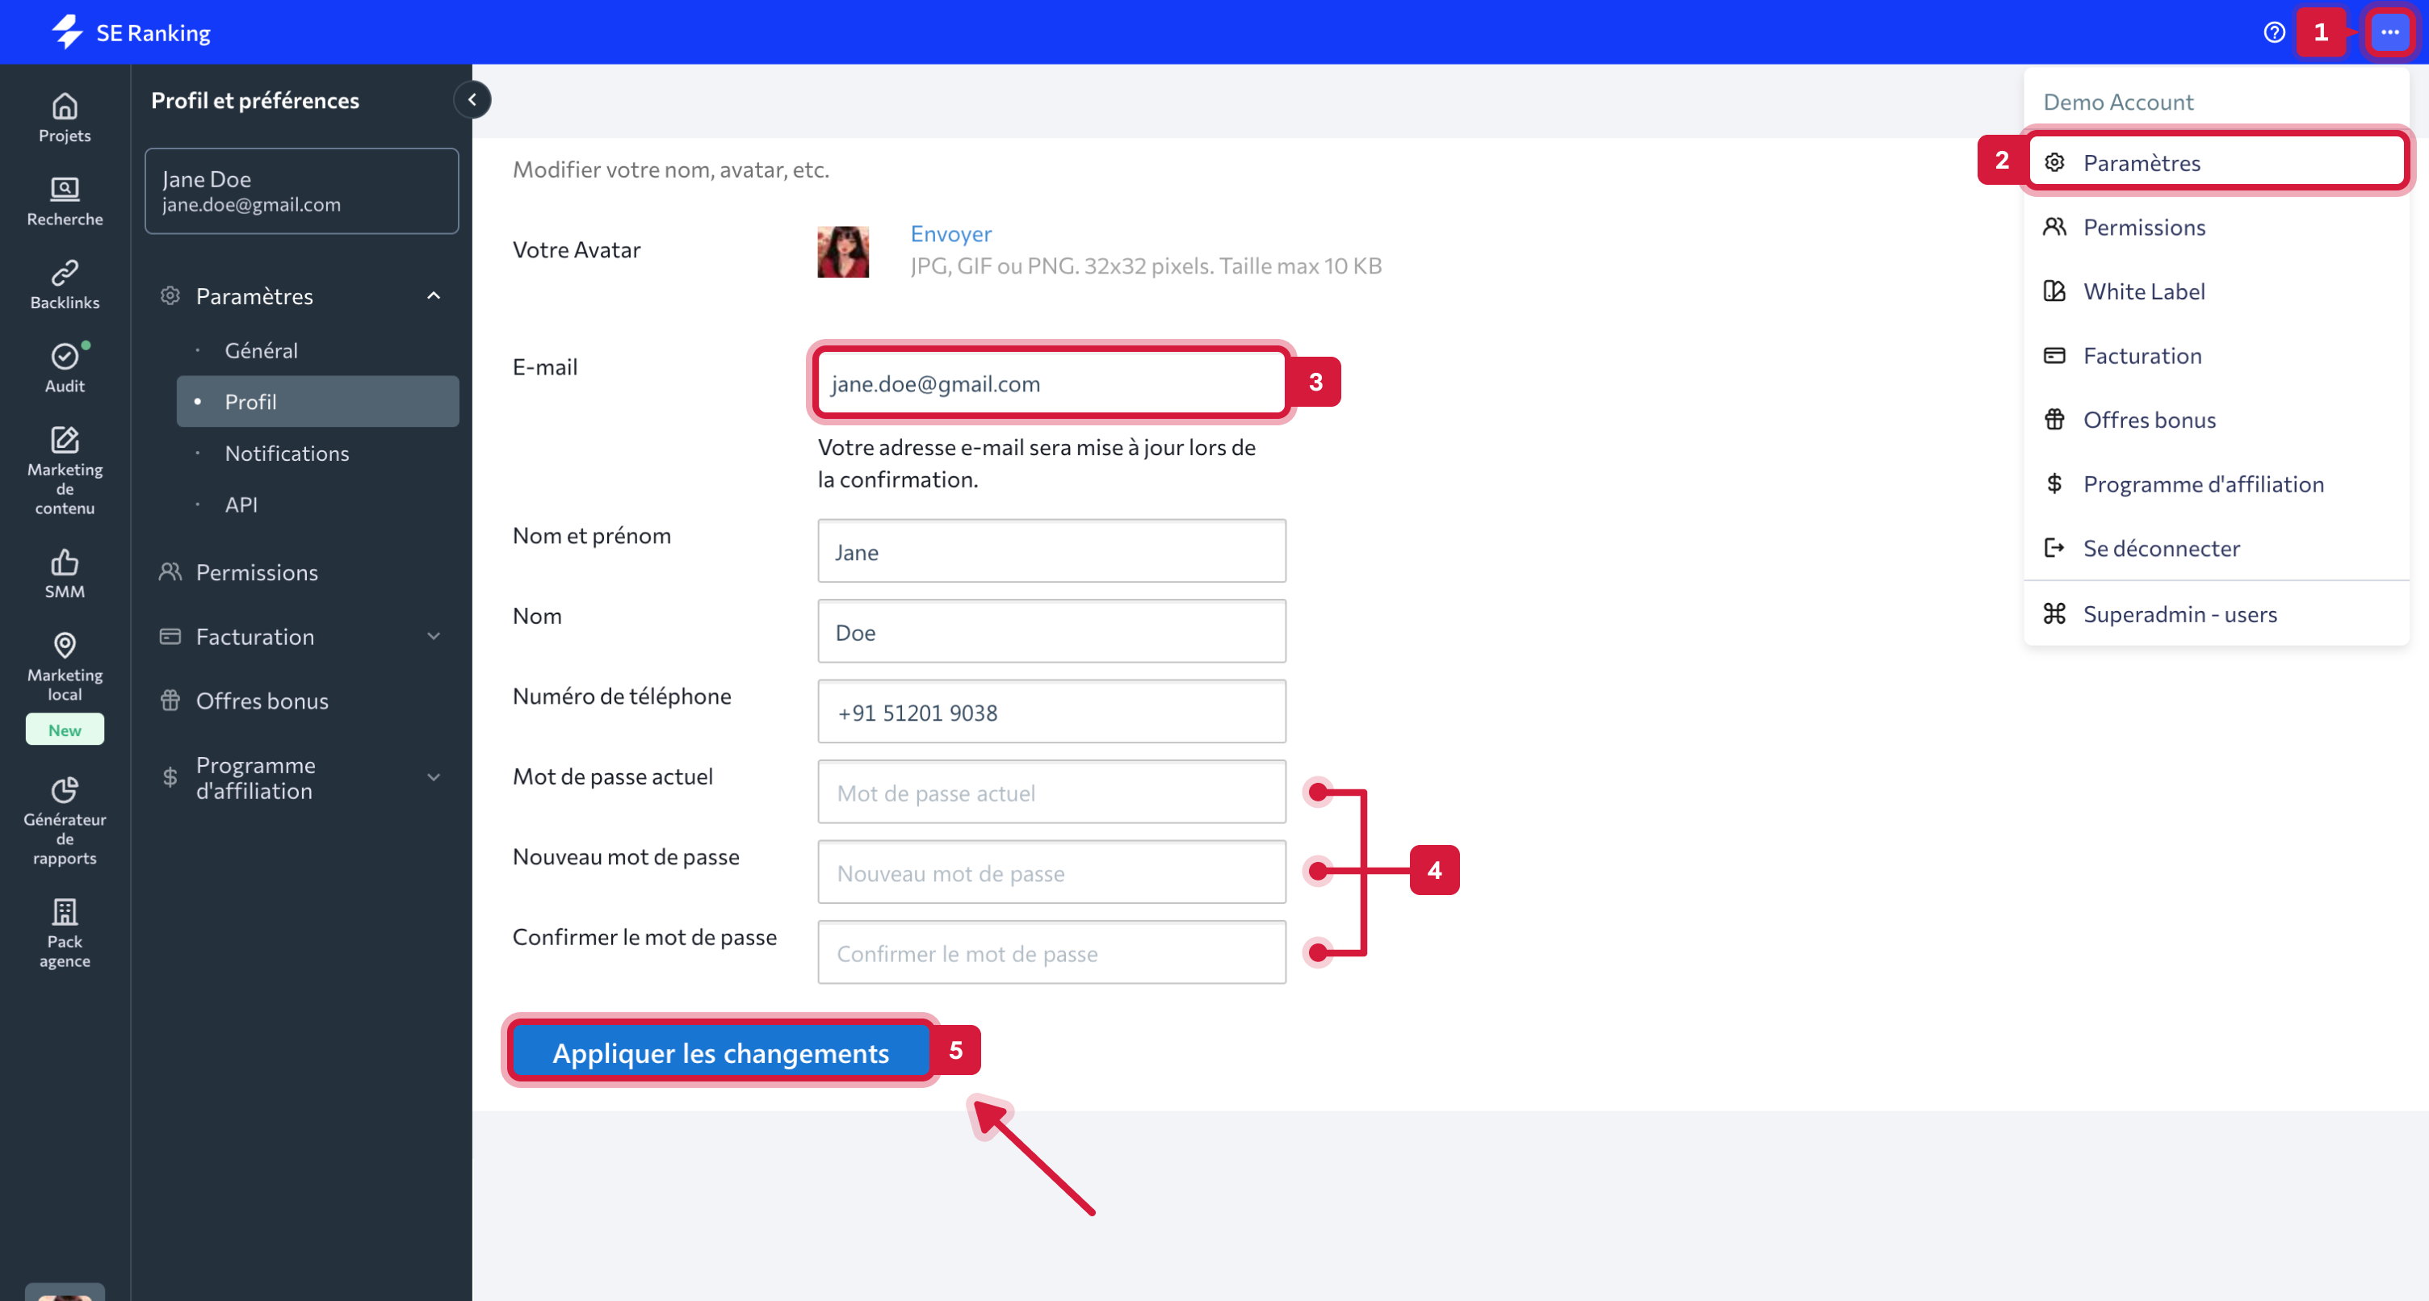Screen dimensions: 2429x1301
Task: Click the Jane Doe account card
Action: point(302,190)
